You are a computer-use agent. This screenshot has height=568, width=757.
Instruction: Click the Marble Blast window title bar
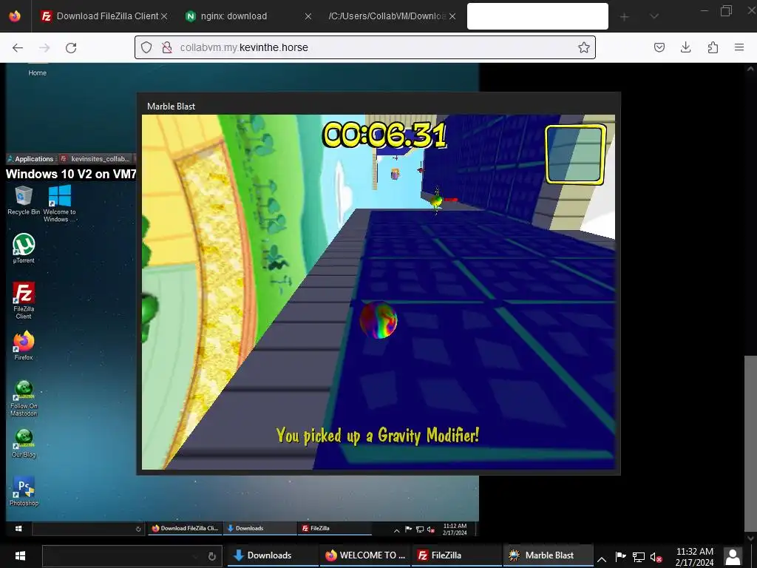pos(378,105)
